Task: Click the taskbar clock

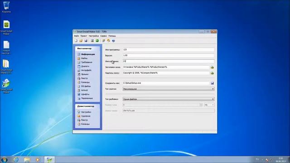Action: pos(281,160)
